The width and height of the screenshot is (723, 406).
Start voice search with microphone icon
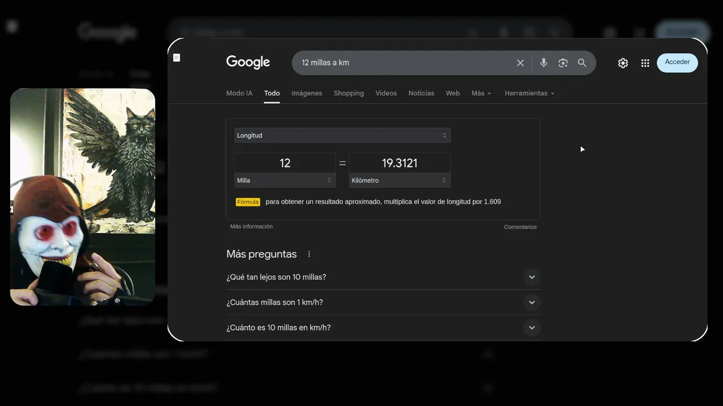(543, 63)
